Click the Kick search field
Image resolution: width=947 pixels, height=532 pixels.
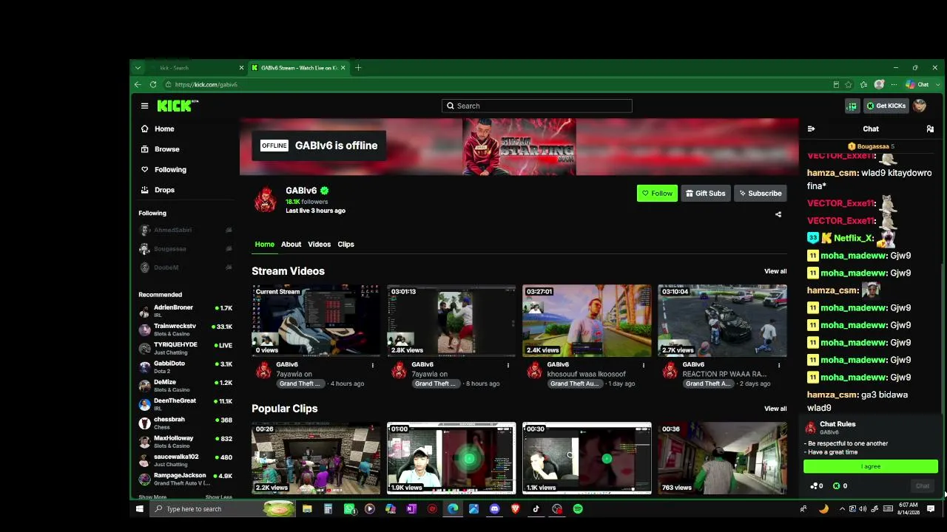point(537,106)
